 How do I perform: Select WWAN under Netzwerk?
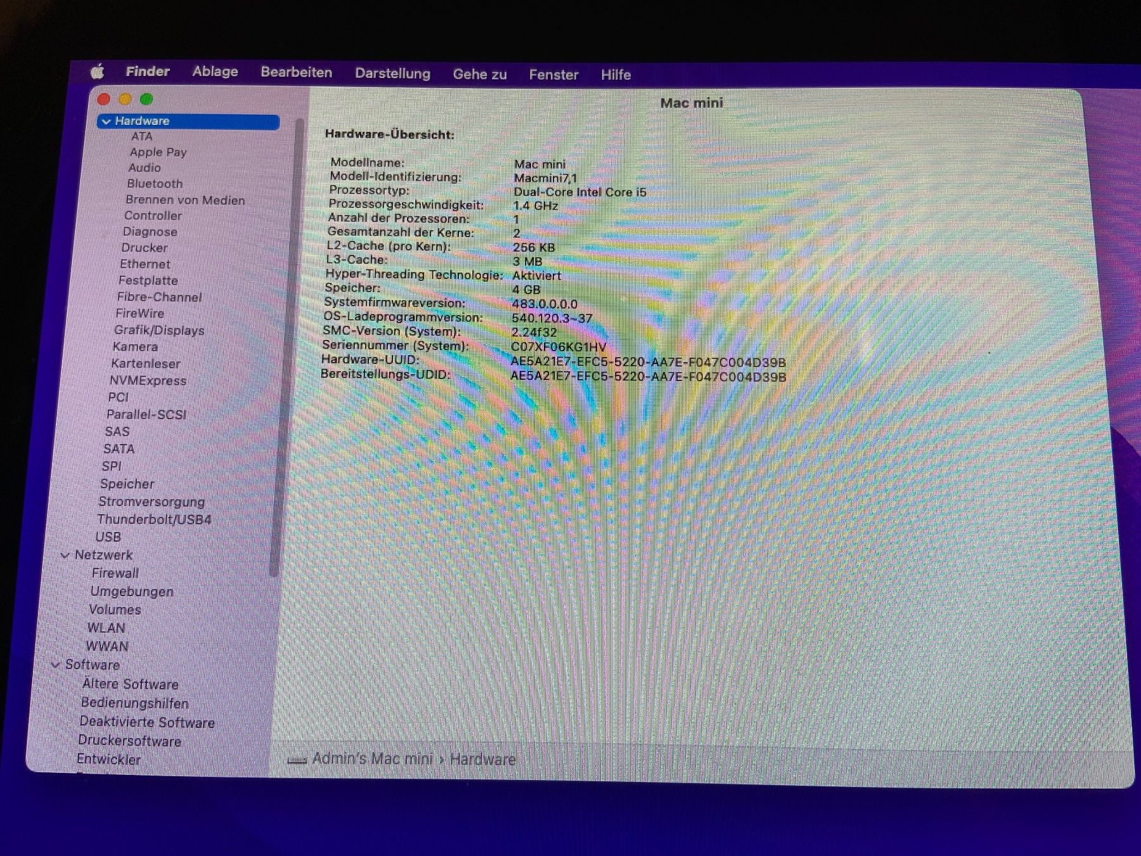pyautogui.click(x=107, y=646)
